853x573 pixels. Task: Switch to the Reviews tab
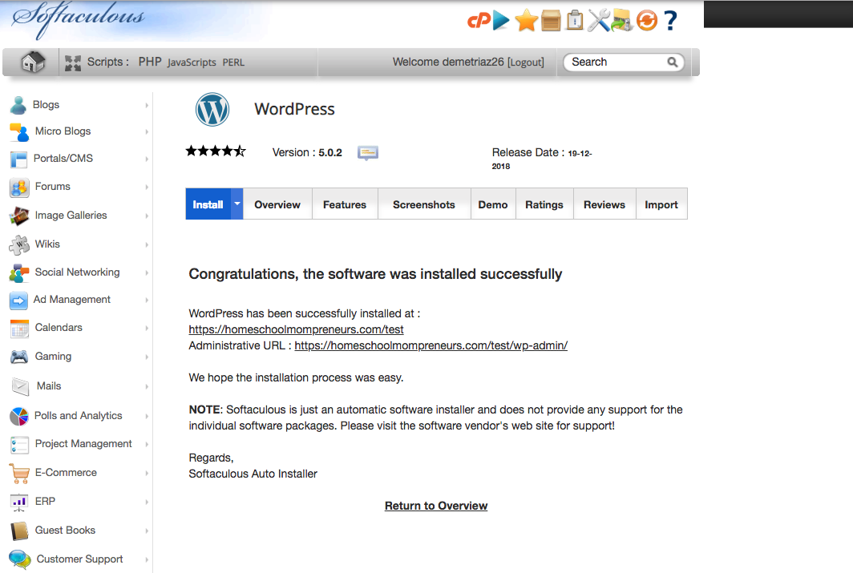(604, 204)
